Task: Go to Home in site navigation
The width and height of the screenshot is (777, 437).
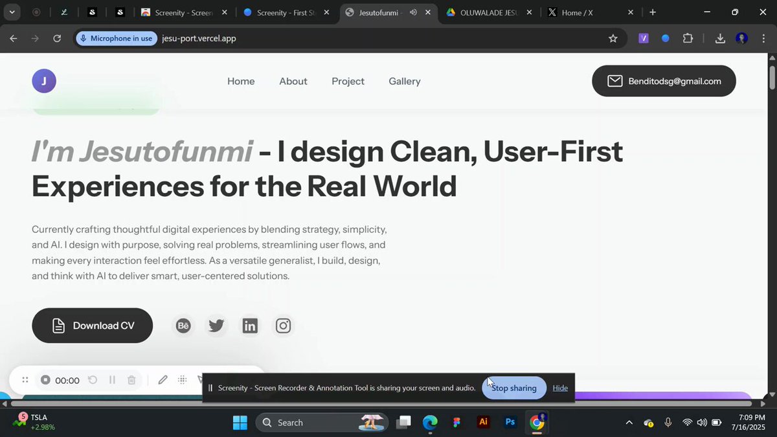Action: tap(241, 81)
